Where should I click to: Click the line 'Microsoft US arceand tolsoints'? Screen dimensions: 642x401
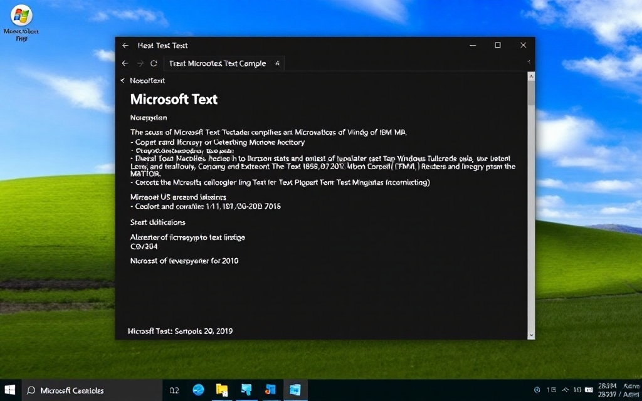click(x=178, y=197)
